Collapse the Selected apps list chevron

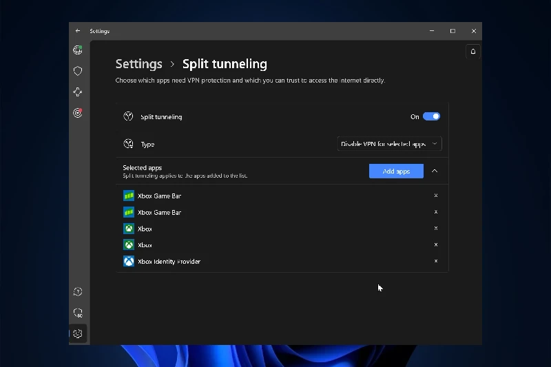click(435, 171)
